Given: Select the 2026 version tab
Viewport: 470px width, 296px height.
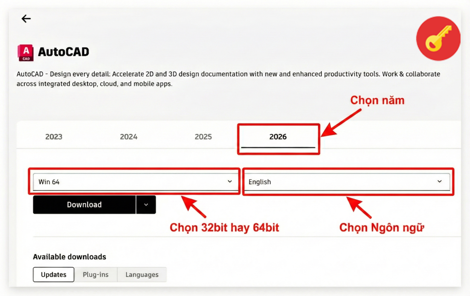Looking at the screenshot, I should [x=278, y=137].
